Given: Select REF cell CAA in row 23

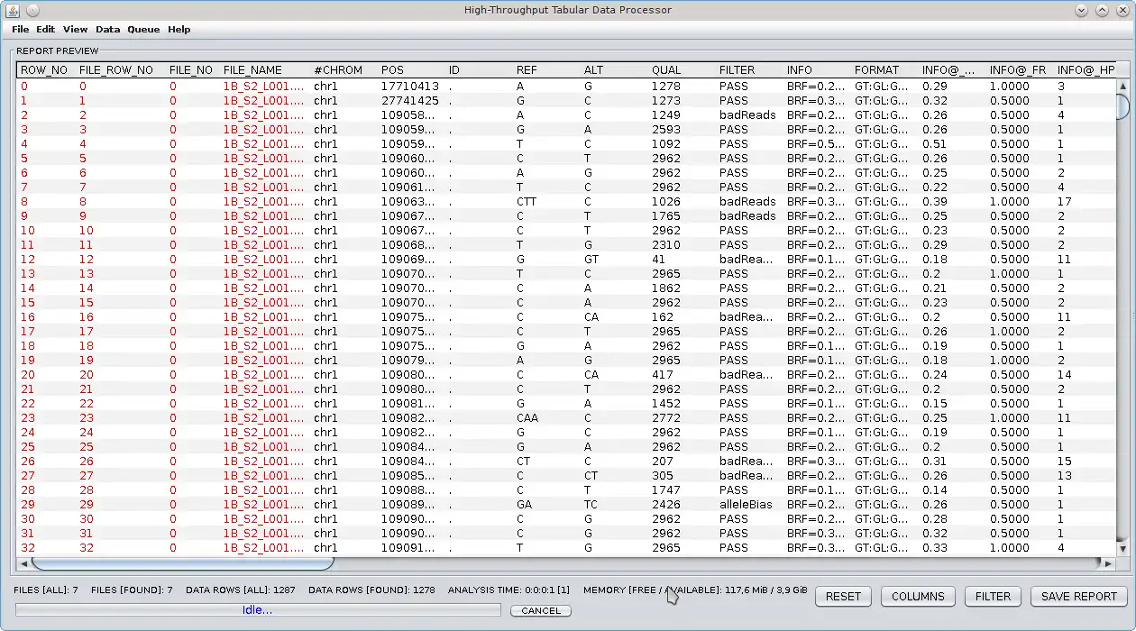Looking at the screenshot, I should (x=545, y=418).
